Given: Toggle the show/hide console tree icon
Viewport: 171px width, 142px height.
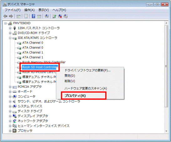Looking at the screenshot, I should tap(18, 16).
